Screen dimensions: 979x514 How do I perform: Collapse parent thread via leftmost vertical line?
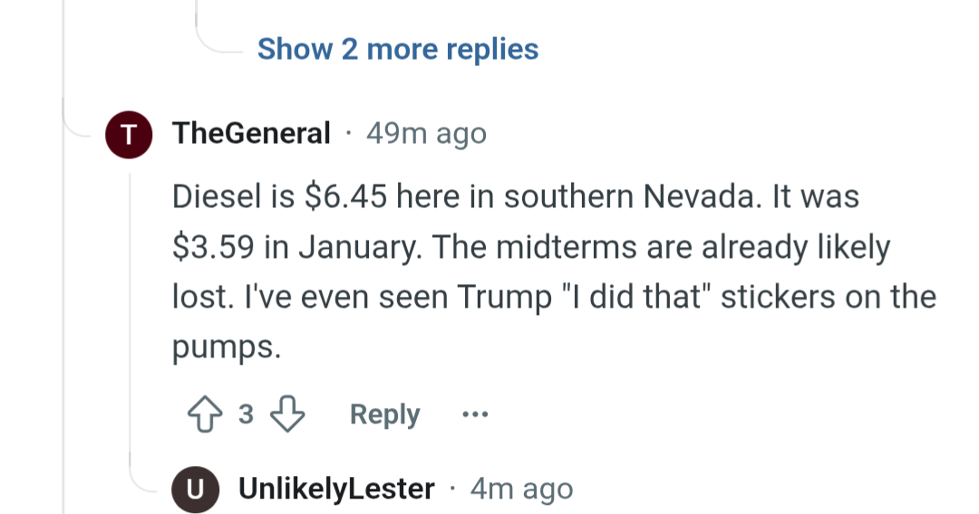pos(63,271)
